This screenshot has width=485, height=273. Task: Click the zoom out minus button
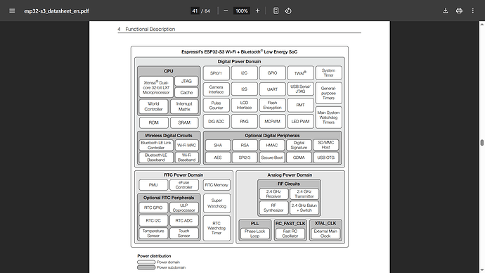click(226, 11)
